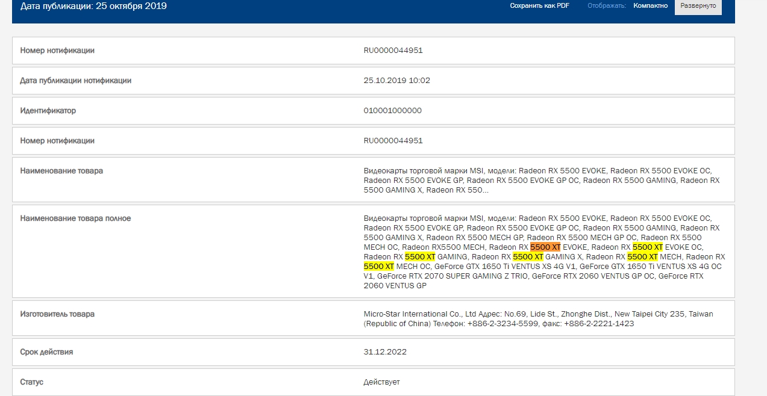The image size is (767, 396).
Task: Click the Сохранить как PDF link
Action: pos(539,5)
